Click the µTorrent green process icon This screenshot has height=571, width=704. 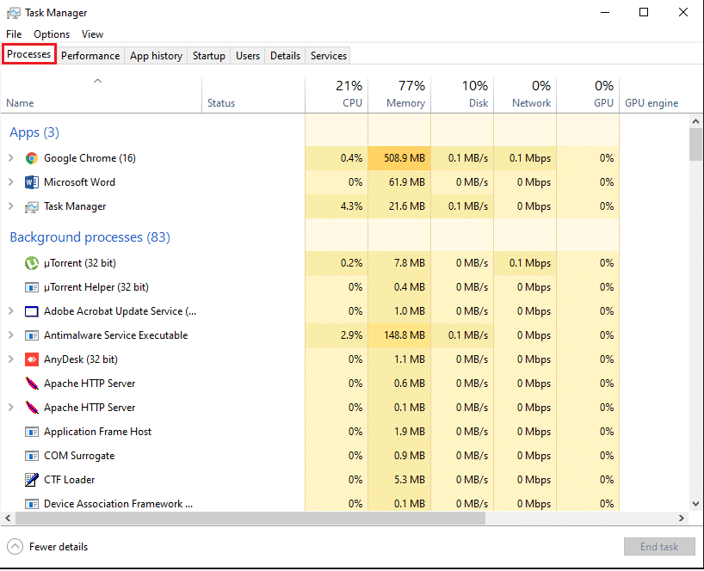pos(32,263)
